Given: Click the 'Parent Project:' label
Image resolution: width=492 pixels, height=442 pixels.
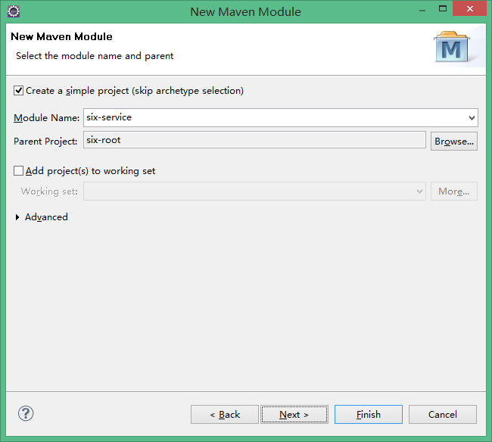Looking at the screenshot, I should click(x=45, y=142).
